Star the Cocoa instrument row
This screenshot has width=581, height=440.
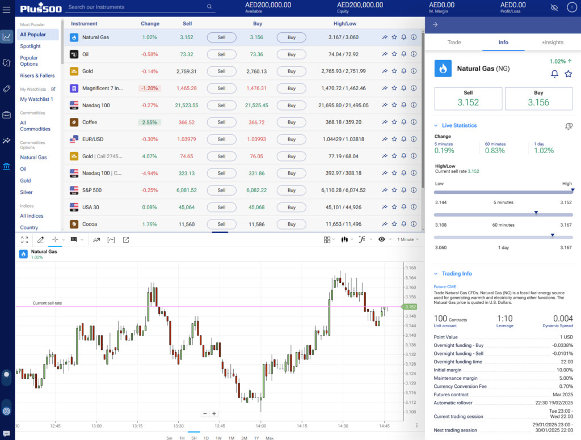point(394,224)
